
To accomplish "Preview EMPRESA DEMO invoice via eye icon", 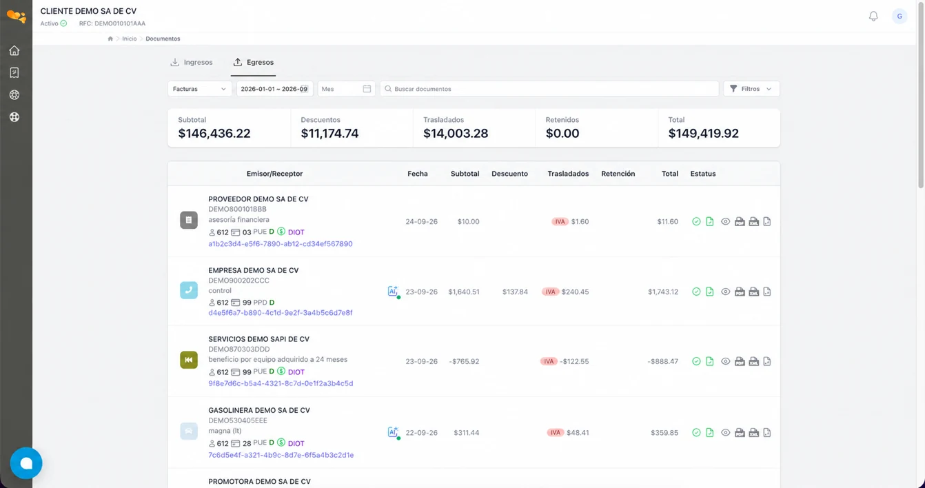I will pyautogui.click(x=725, y=292).
